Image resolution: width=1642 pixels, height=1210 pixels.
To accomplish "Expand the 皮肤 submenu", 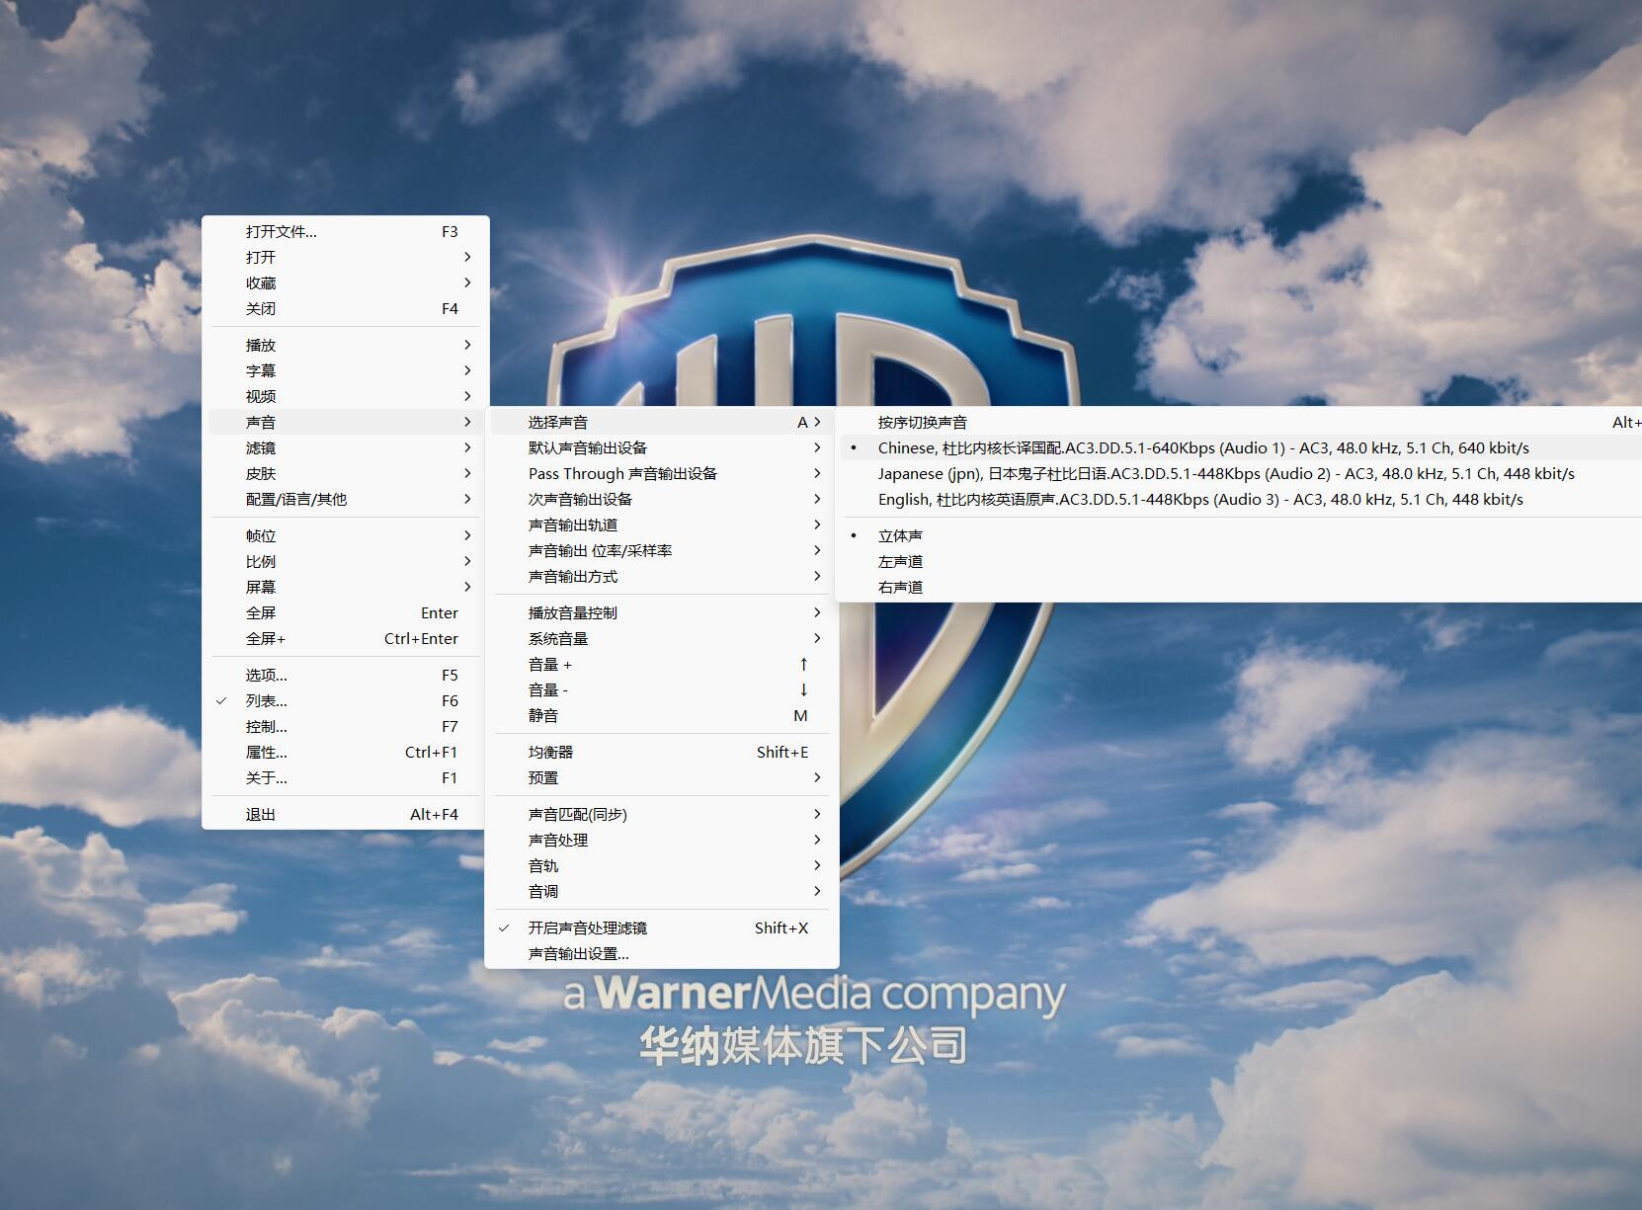I will point(346,473).
